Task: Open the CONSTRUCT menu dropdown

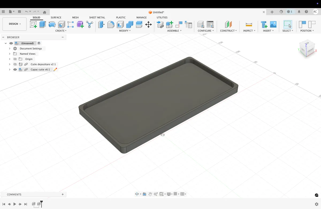Action: pyautogui.click(x=228, y=31)
